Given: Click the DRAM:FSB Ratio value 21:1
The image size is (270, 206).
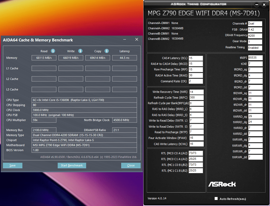Looking at the screenshot, I should [125, 130].
